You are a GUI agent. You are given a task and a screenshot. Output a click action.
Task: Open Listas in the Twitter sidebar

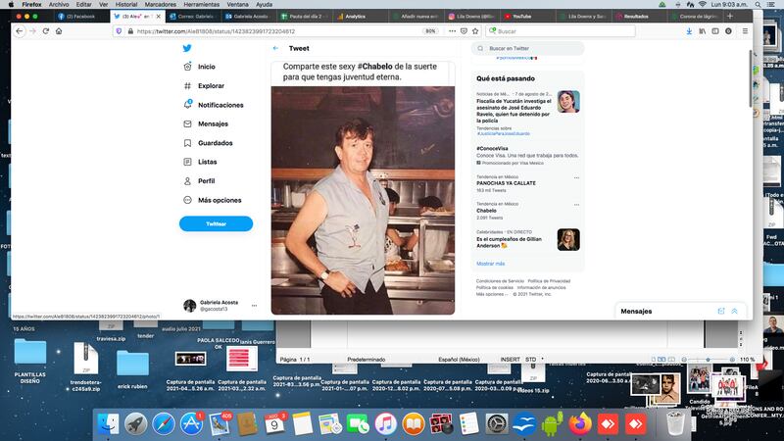pos(200,162)
